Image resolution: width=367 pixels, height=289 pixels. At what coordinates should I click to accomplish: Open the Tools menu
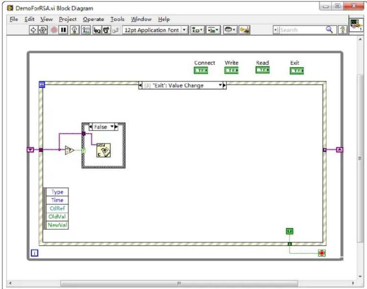tap(117, 19)
